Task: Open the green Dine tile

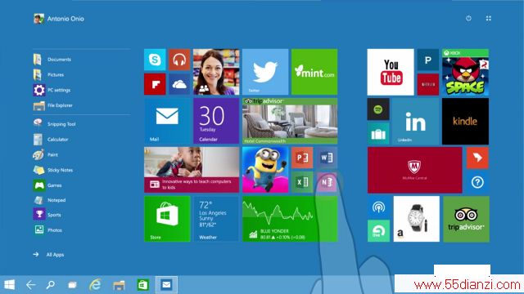Action: coord(378,231)
